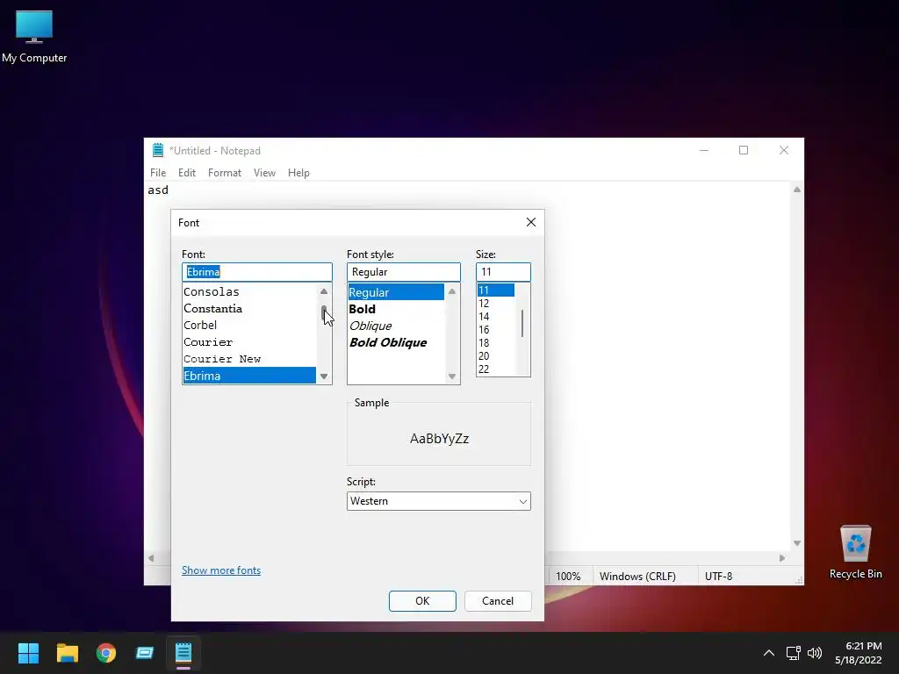Screen dimensions: 899x674
Task: Open the volume control in the tray
Action: (814, 653)
